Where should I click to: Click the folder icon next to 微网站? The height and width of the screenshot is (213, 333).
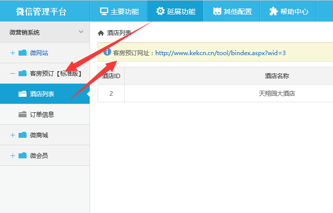[23, 53]
